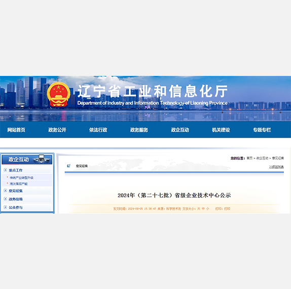Image resolution: width=291 pixels, height=289 pixels.
Task: Go to 政企互动 via the breadcrumb
Action: 262,158
